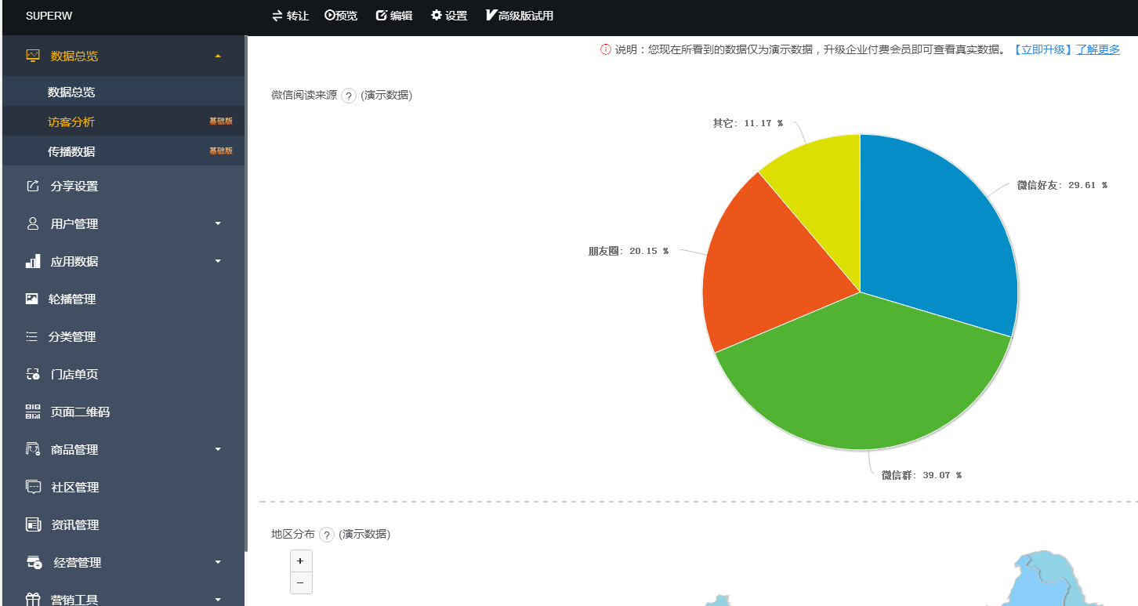Click the SUPERW site name

click(x=49, y=16)
